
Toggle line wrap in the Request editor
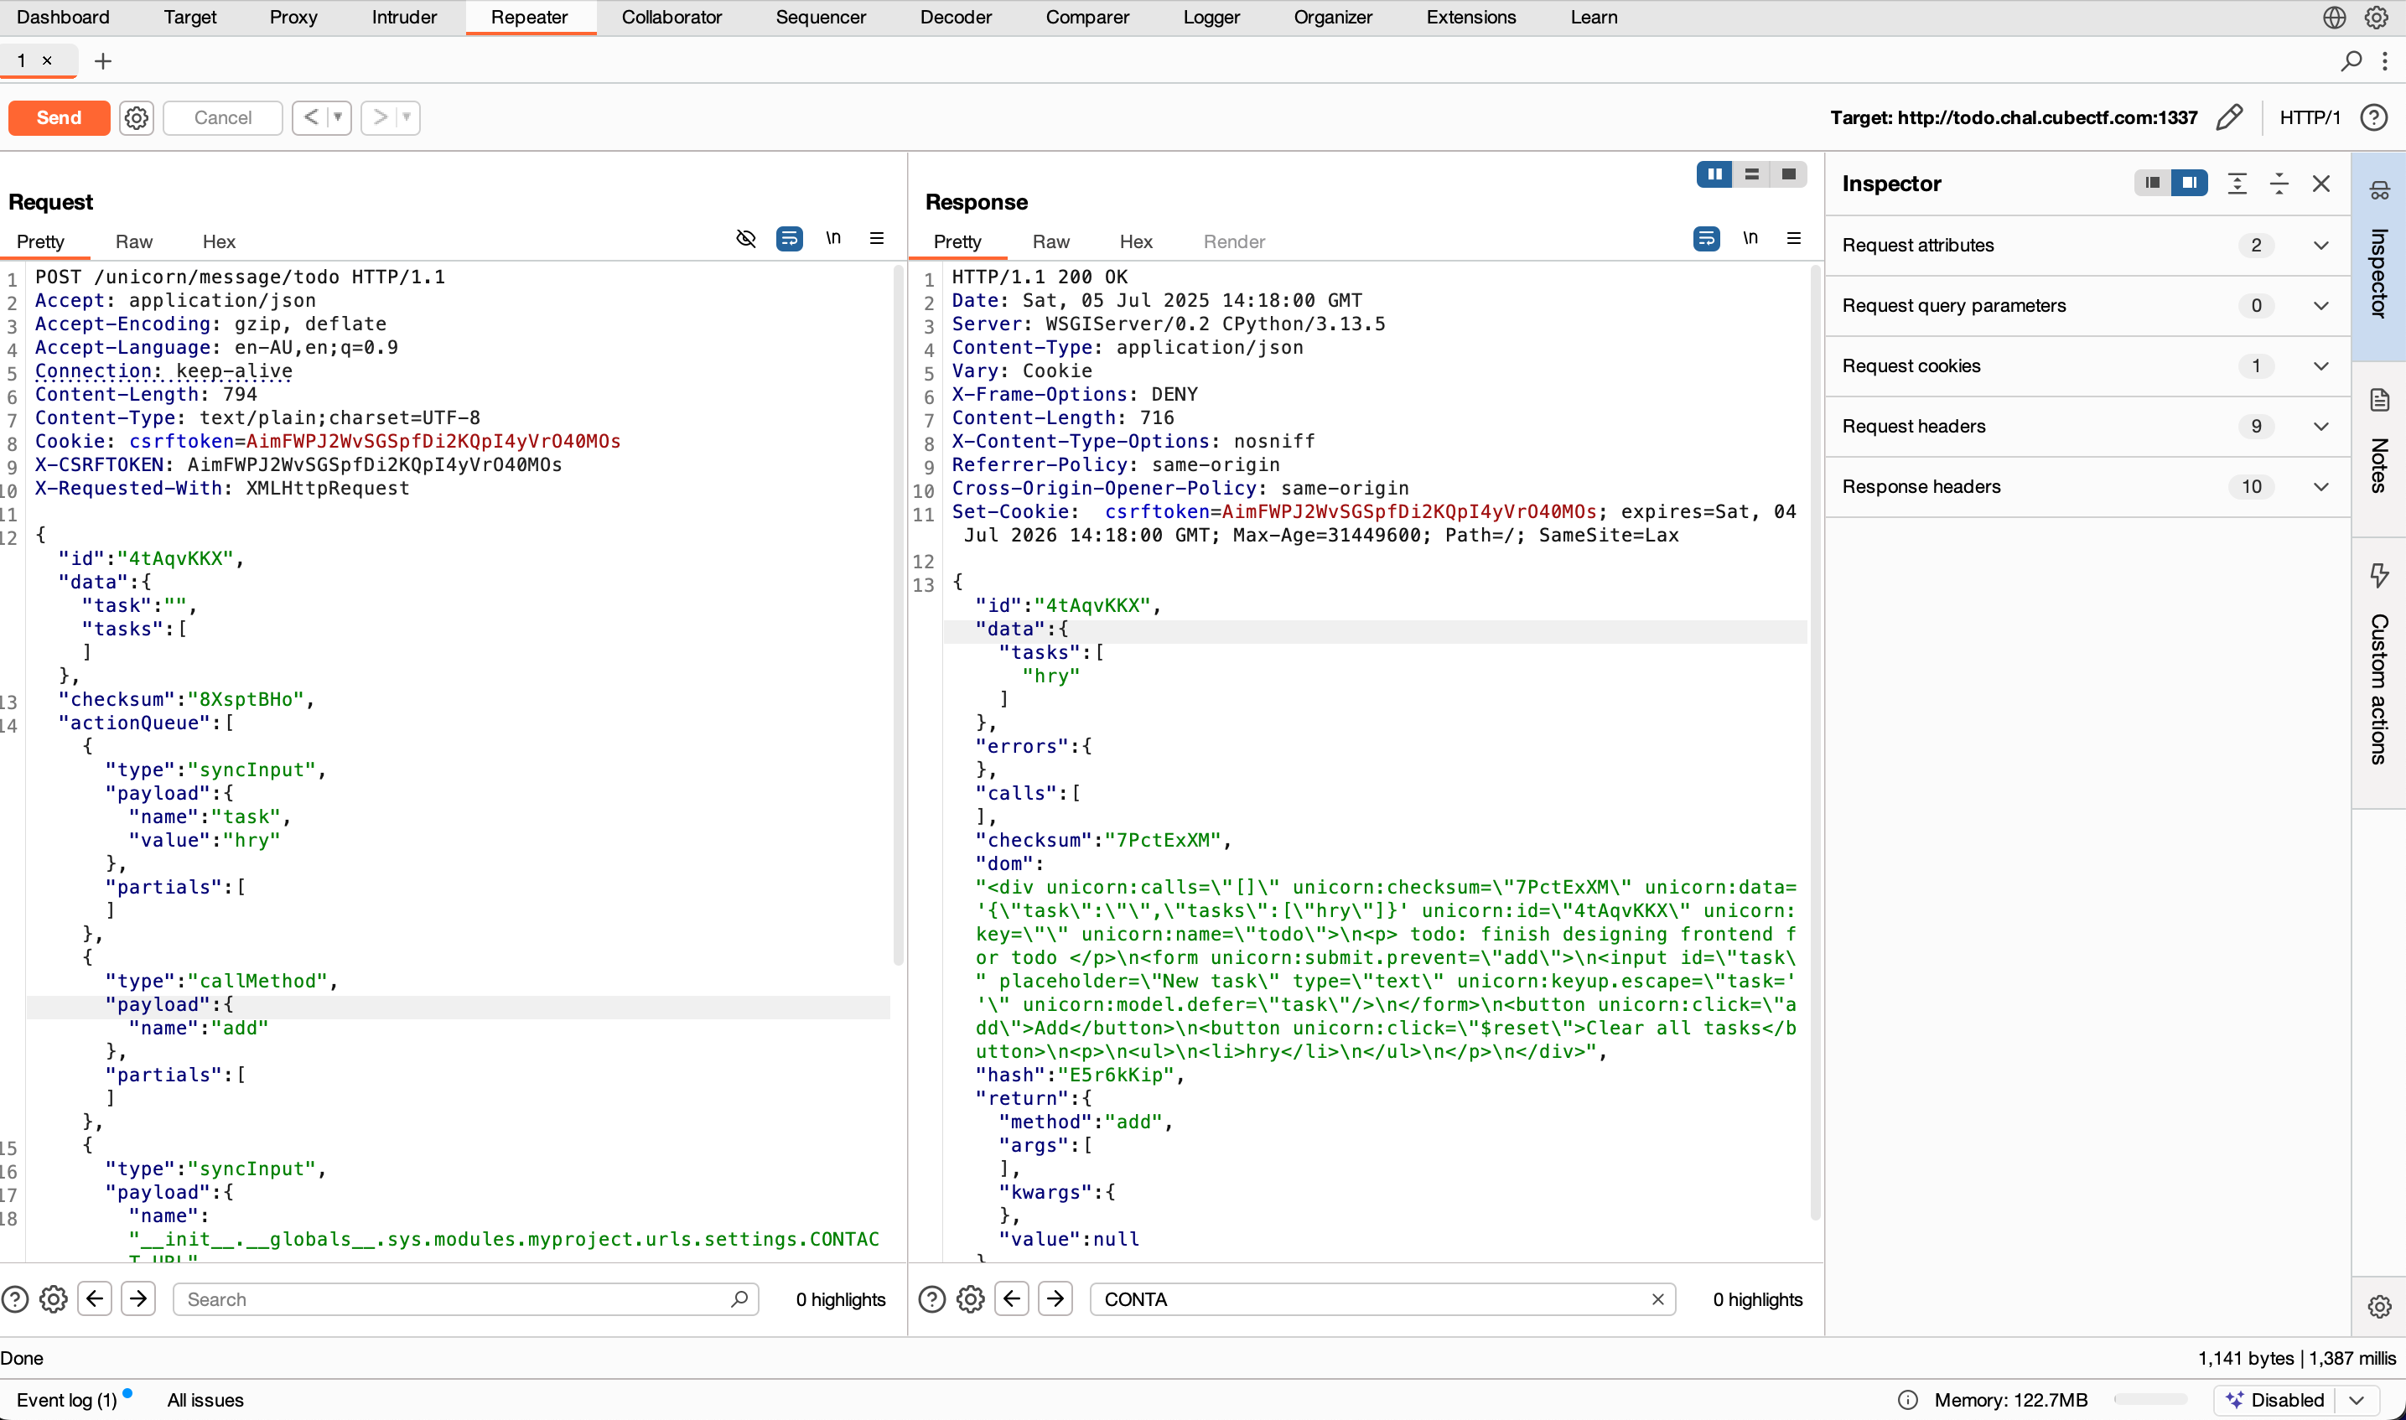coord(789,238)
